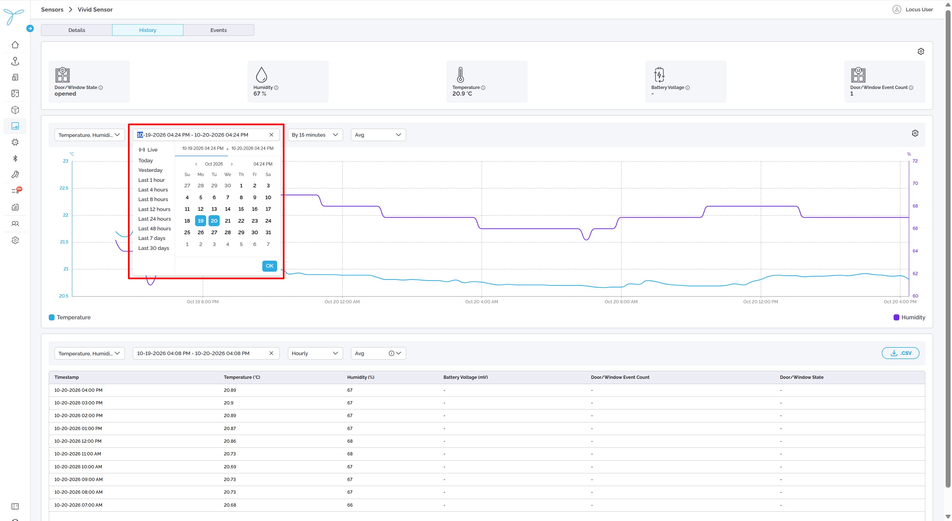The image size is (952, 521).
Task: Open the buildings icon in the sidebar
Action: tap(15, 77)
